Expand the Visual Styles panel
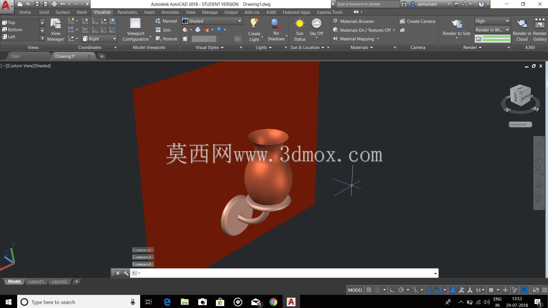The height and width of the screenshot is (308, 548). (x=209, y=48)
